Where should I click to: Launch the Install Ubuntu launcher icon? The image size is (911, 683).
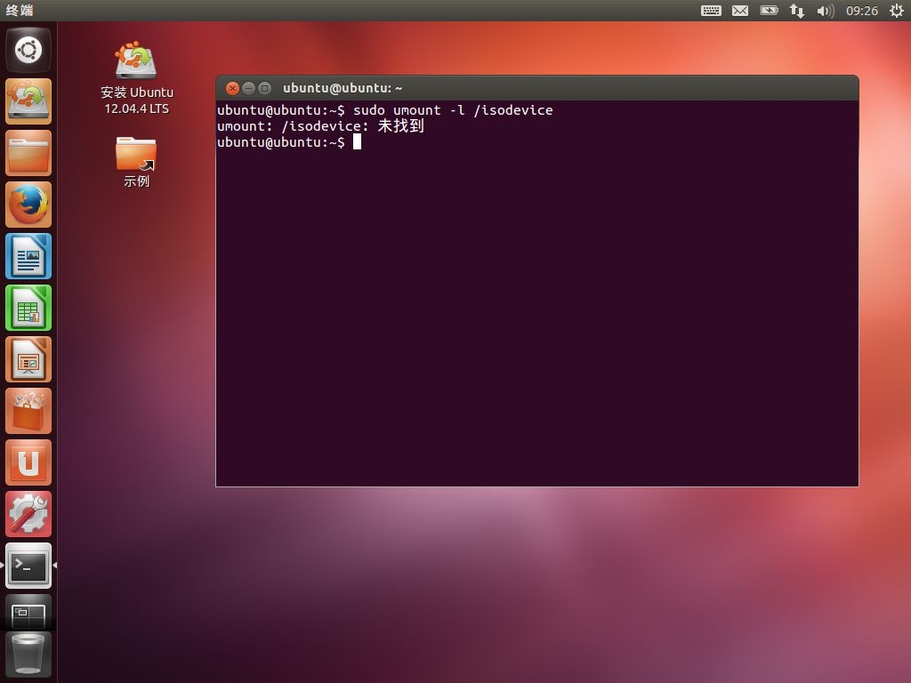(28, 101)
